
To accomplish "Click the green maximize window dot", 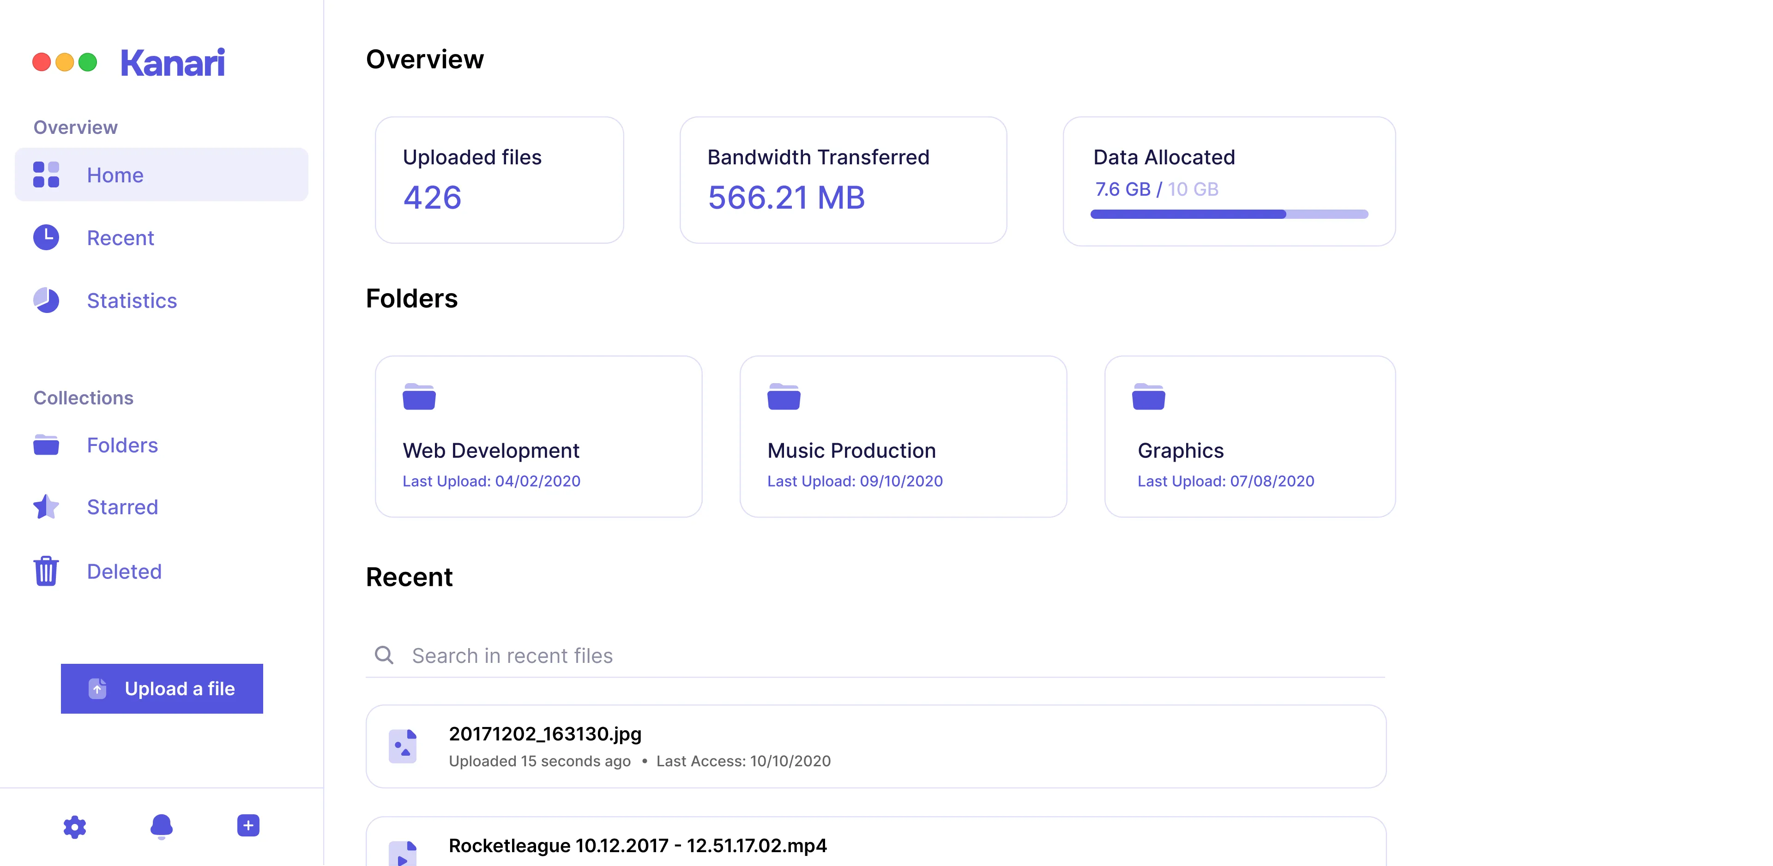I will 88,62.
